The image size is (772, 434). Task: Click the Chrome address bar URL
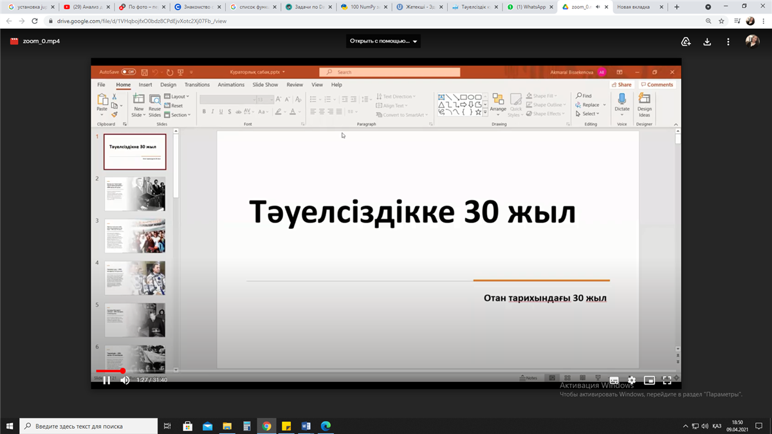(x=142, y=21)
